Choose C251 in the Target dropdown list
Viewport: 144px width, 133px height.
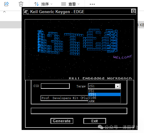coord(104,94)
